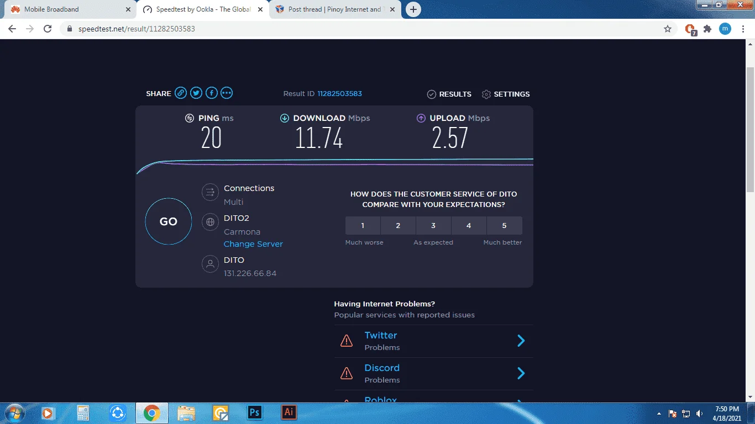Click the forward navigation arrow

[30, 29]
